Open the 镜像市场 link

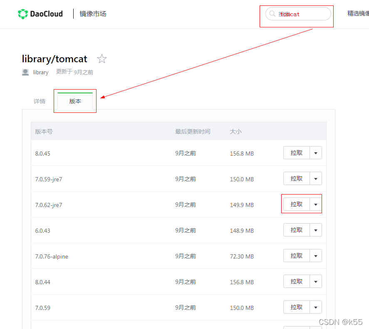pos(93,14)
